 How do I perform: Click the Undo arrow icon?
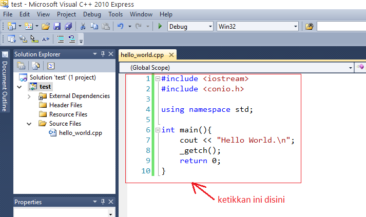(x=121, y=26)
